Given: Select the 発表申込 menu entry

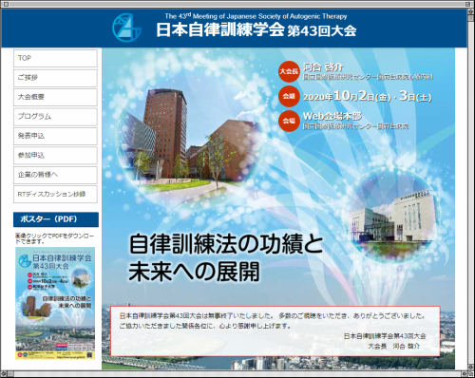Looking at the screenshot, I should tap(55, 136).
